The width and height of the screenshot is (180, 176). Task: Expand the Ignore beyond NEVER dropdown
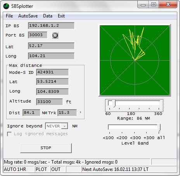64,126
